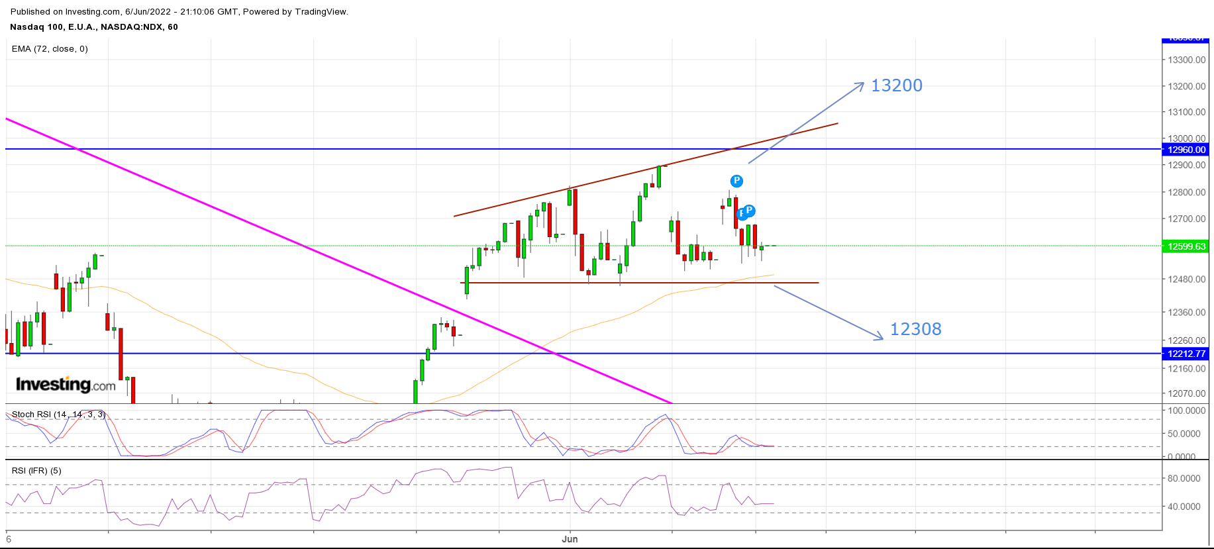Viewport: 1214px width, 549px height.
Task: Click the 13200.00 price axis label
Action: (x=1186, y=87)
